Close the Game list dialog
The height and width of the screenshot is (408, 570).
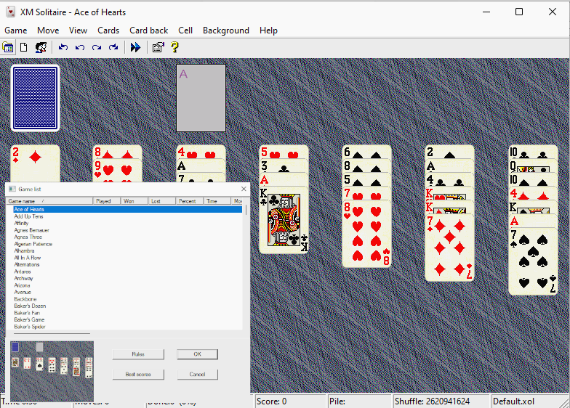click(244, 189)
